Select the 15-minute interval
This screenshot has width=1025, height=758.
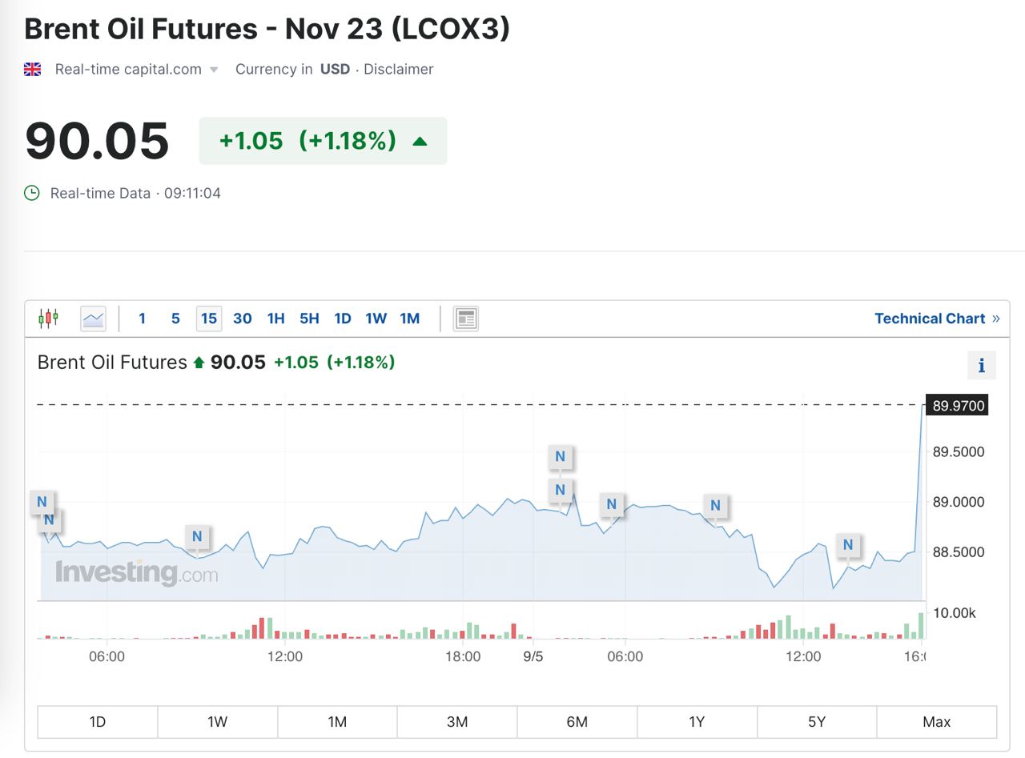(209, 319)
